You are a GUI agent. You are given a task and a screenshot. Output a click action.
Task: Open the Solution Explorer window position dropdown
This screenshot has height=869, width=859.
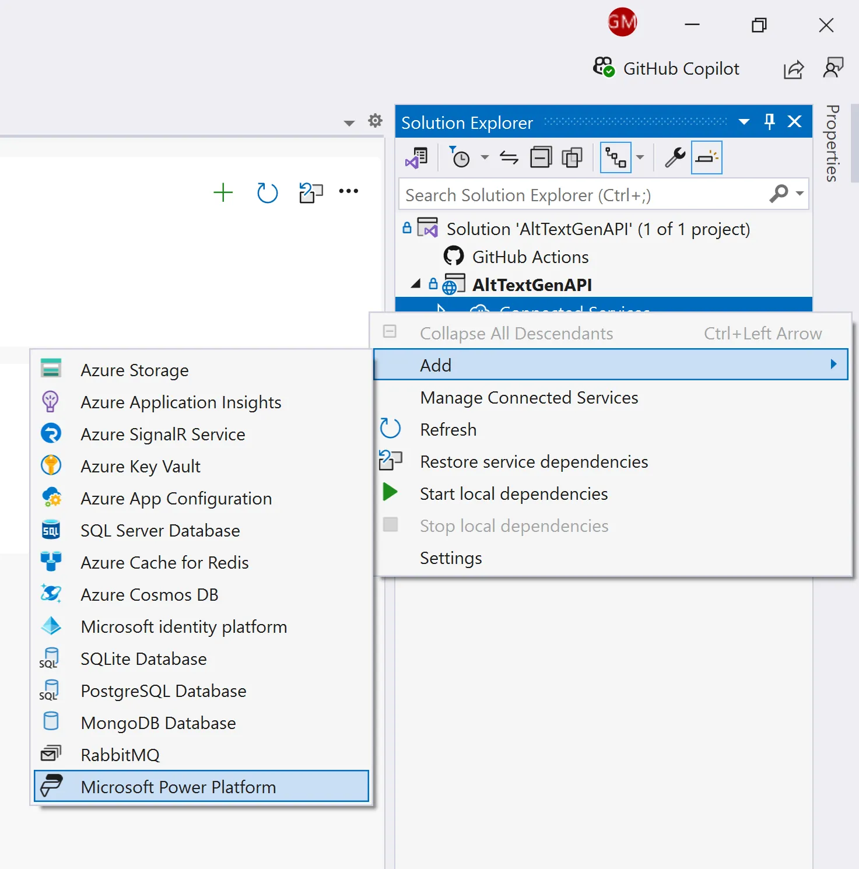(744, 122)
